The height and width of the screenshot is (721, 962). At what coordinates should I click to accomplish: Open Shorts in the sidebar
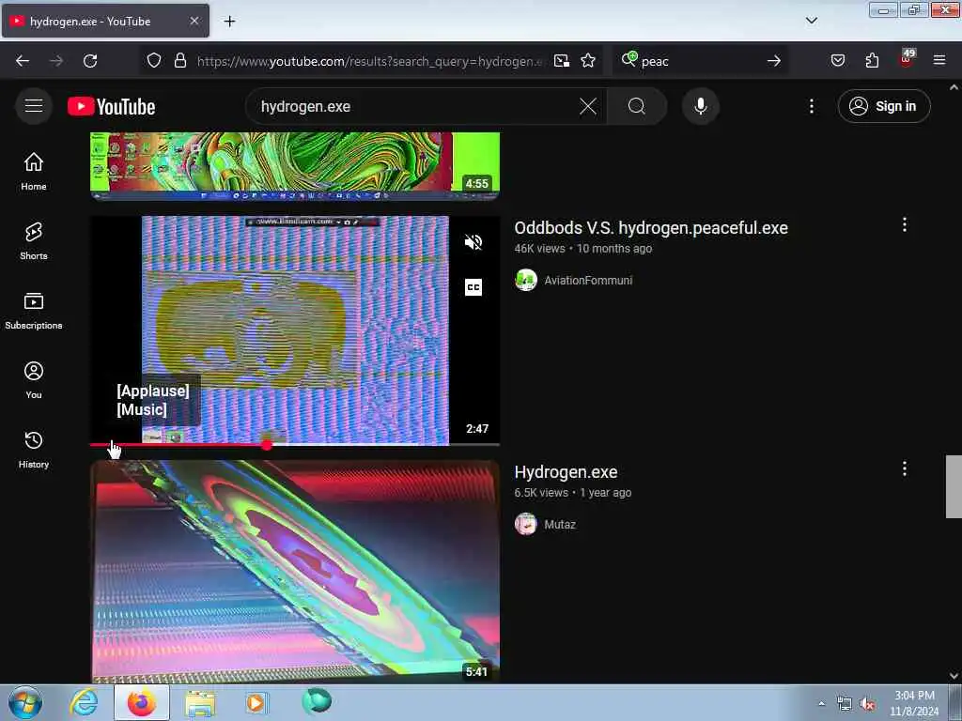pos(34,241)
